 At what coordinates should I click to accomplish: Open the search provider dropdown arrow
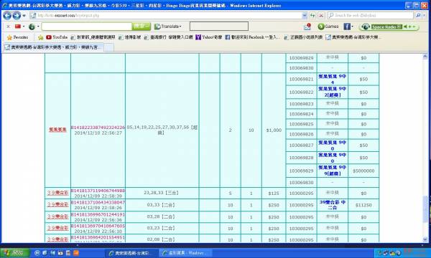click(424, 16)
